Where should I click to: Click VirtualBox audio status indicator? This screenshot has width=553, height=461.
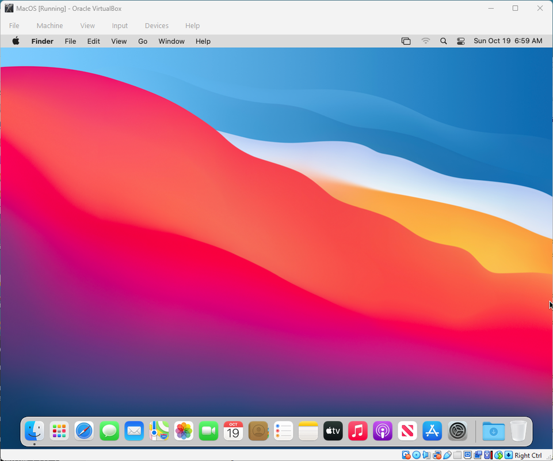point(426,455)
